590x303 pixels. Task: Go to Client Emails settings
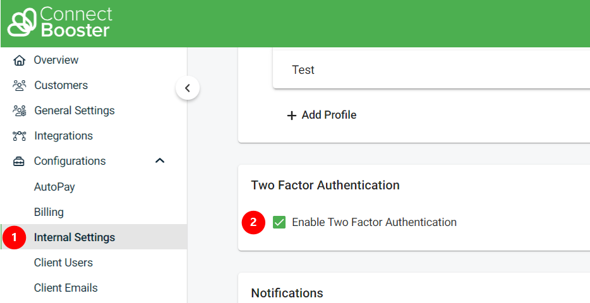pos(66,288)
